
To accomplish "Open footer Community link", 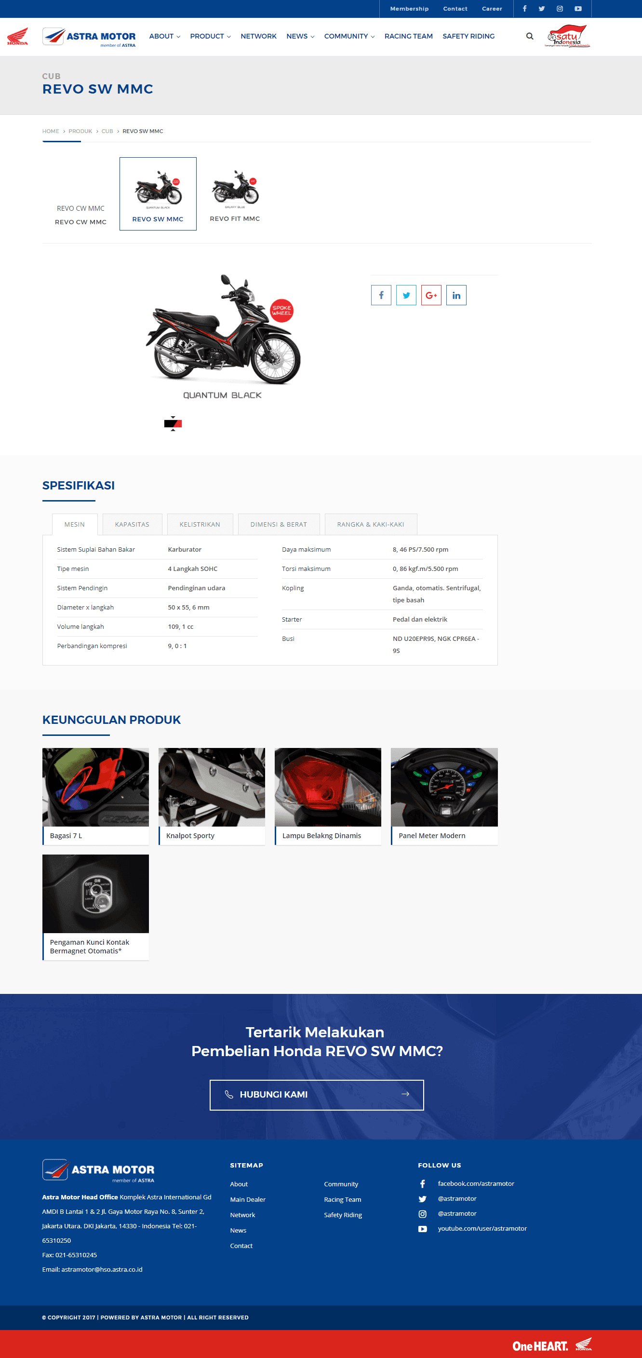I will point(341,1184).
